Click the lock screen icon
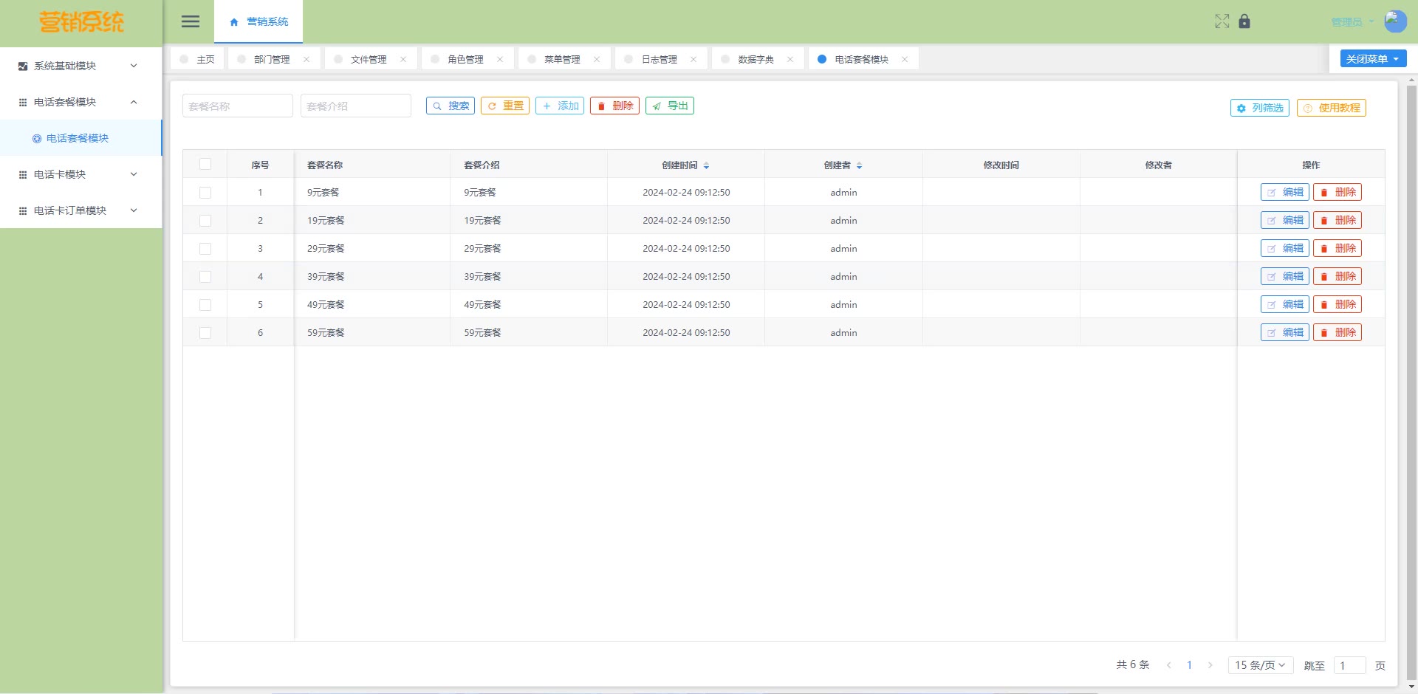This screenshot has width=1418, height=694. click(1244, 21)
